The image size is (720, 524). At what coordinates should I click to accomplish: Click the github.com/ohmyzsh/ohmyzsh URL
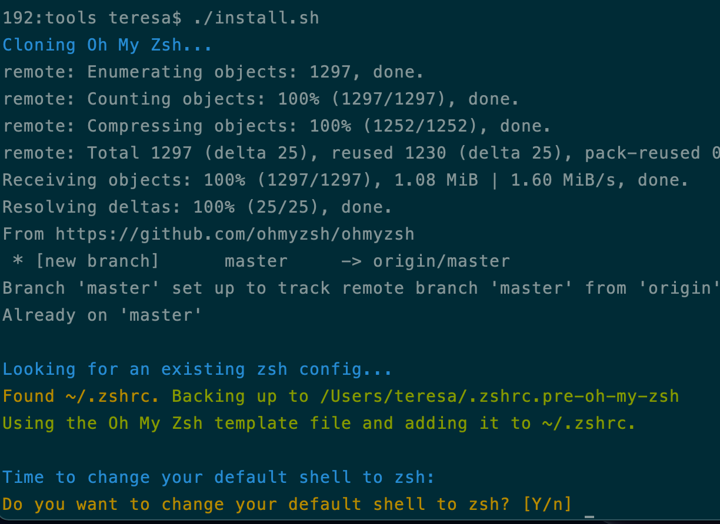[x=235, y=234]
